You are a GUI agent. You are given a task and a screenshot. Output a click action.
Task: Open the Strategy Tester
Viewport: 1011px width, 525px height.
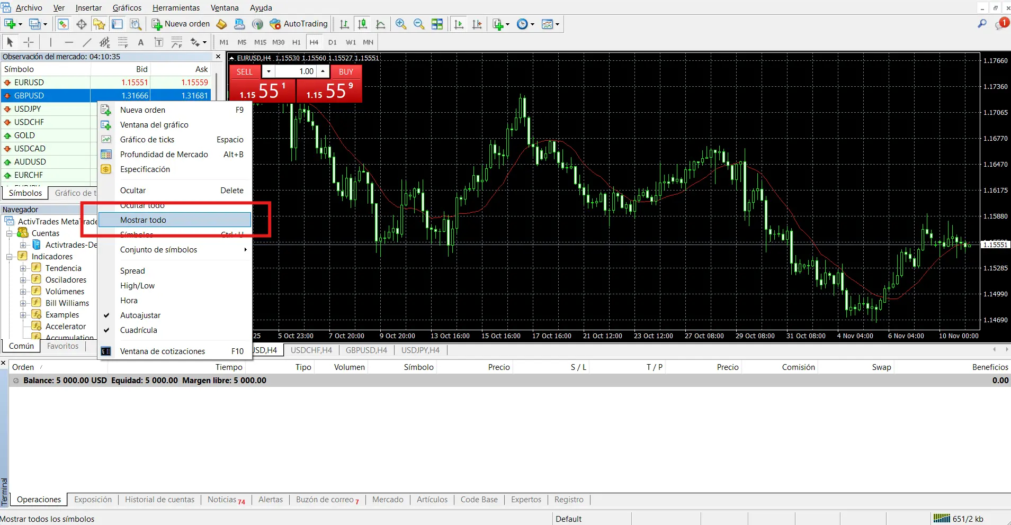point(136,24)
